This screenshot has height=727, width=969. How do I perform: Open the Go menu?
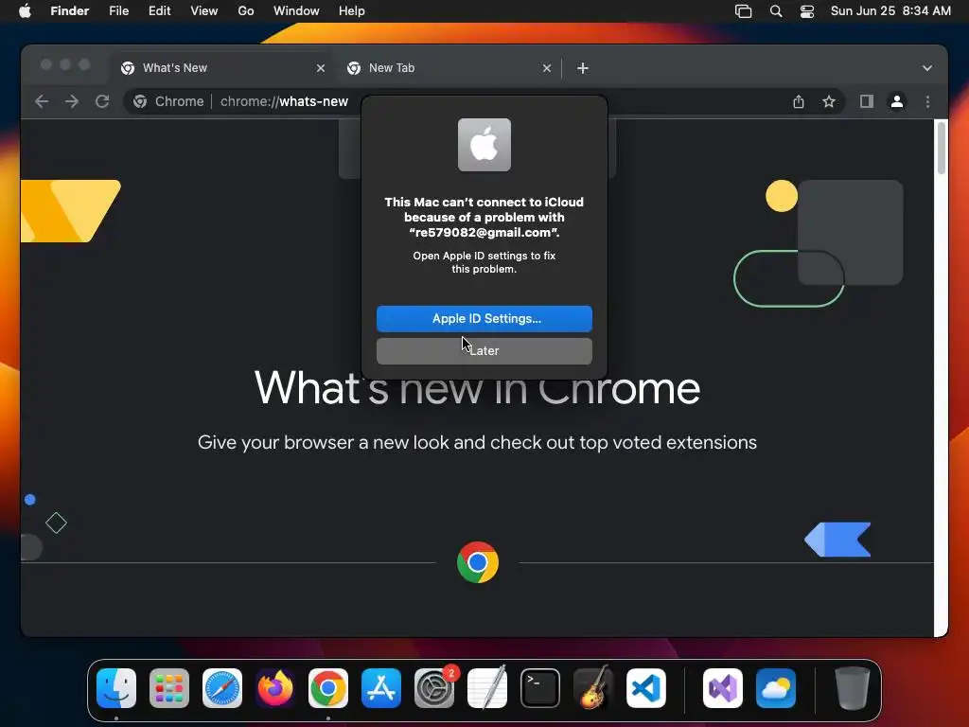(x=246, y=11)
